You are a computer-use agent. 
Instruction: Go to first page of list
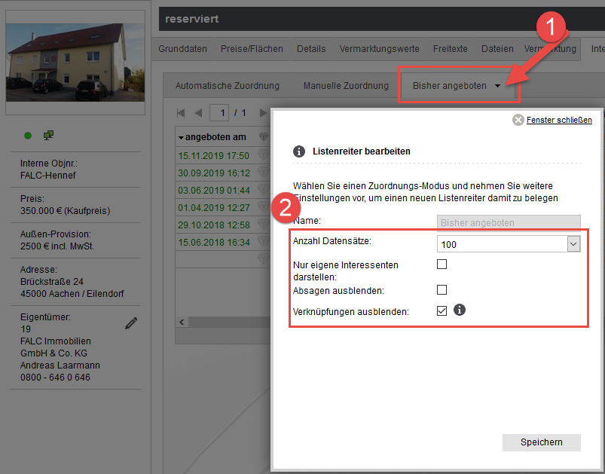pyautogui.click(x=181, y=113)
